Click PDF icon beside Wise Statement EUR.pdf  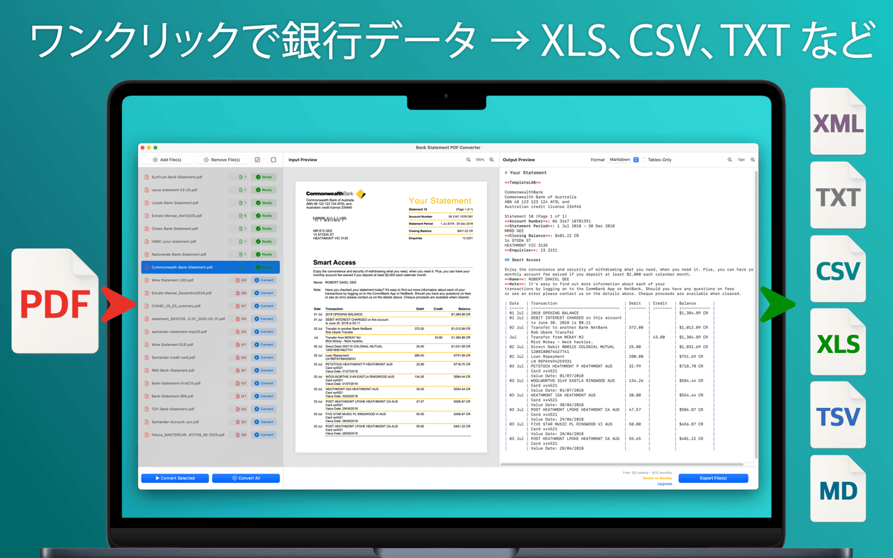pyautogui.click(x=147, y=345)
